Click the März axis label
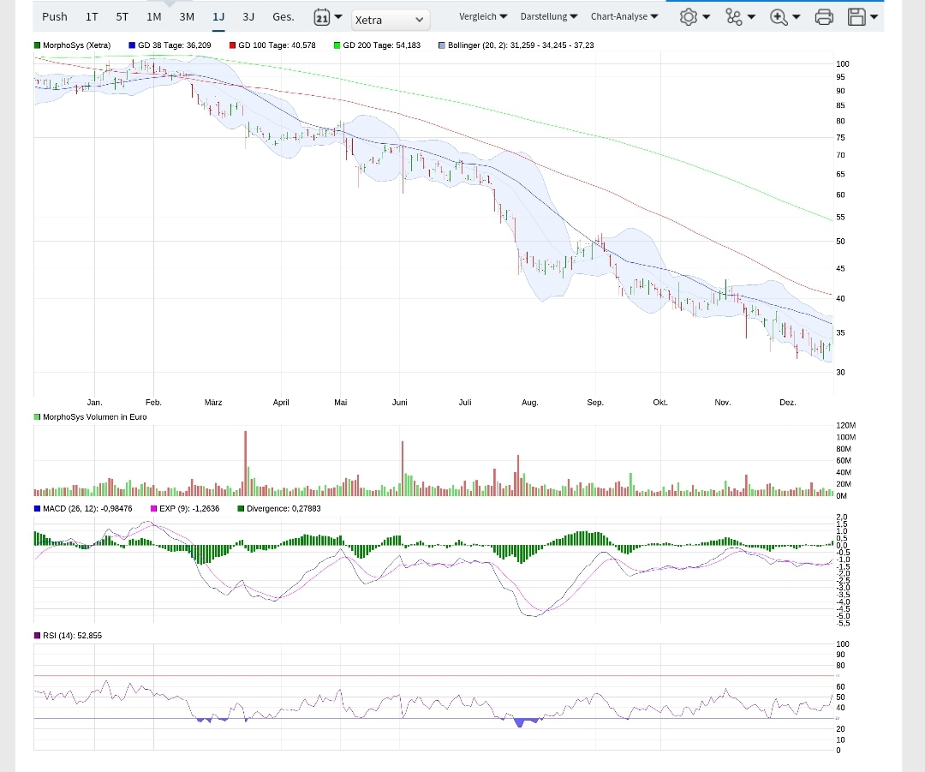Image resolution: width=925 pixels, height=772 pixels. (x=213, y=403)
